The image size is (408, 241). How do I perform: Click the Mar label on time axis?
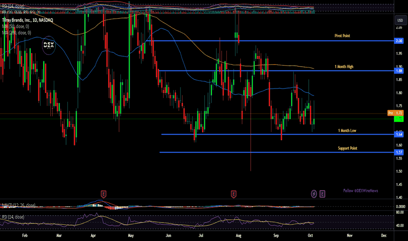pos(59,236)
